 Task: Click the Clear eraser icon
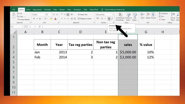(160, 20)
